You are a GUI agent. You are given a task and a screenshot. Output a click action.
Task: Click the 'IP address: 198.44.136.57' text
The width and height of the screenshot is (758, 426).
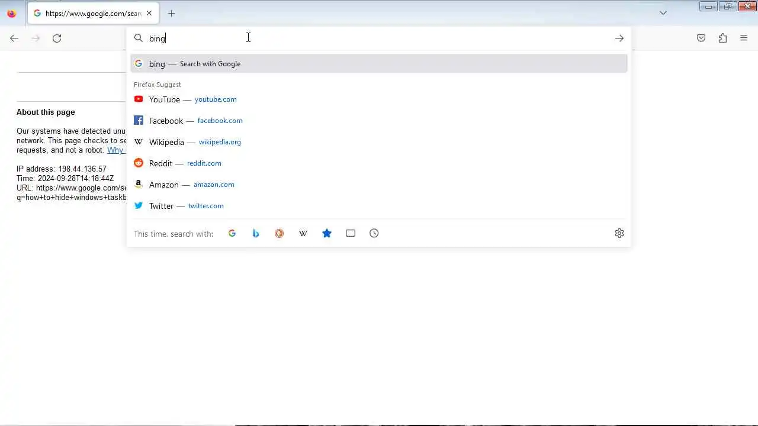tap(62, 169)
